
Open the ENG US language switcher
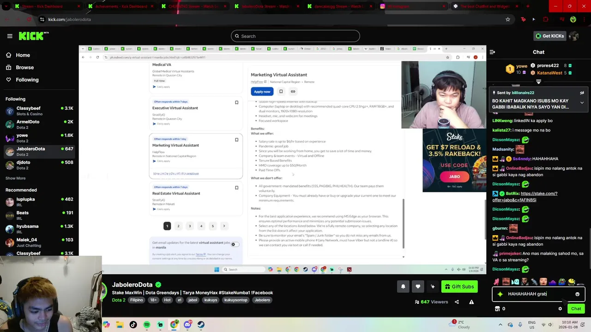pos(532,325)
